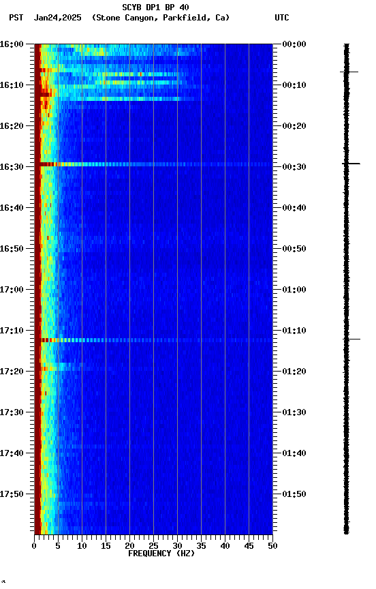Click '(Stone Canyon, Parkfield, Ca)' location label
The height and width of the screenshot is (589, 376).
(161, 18)
